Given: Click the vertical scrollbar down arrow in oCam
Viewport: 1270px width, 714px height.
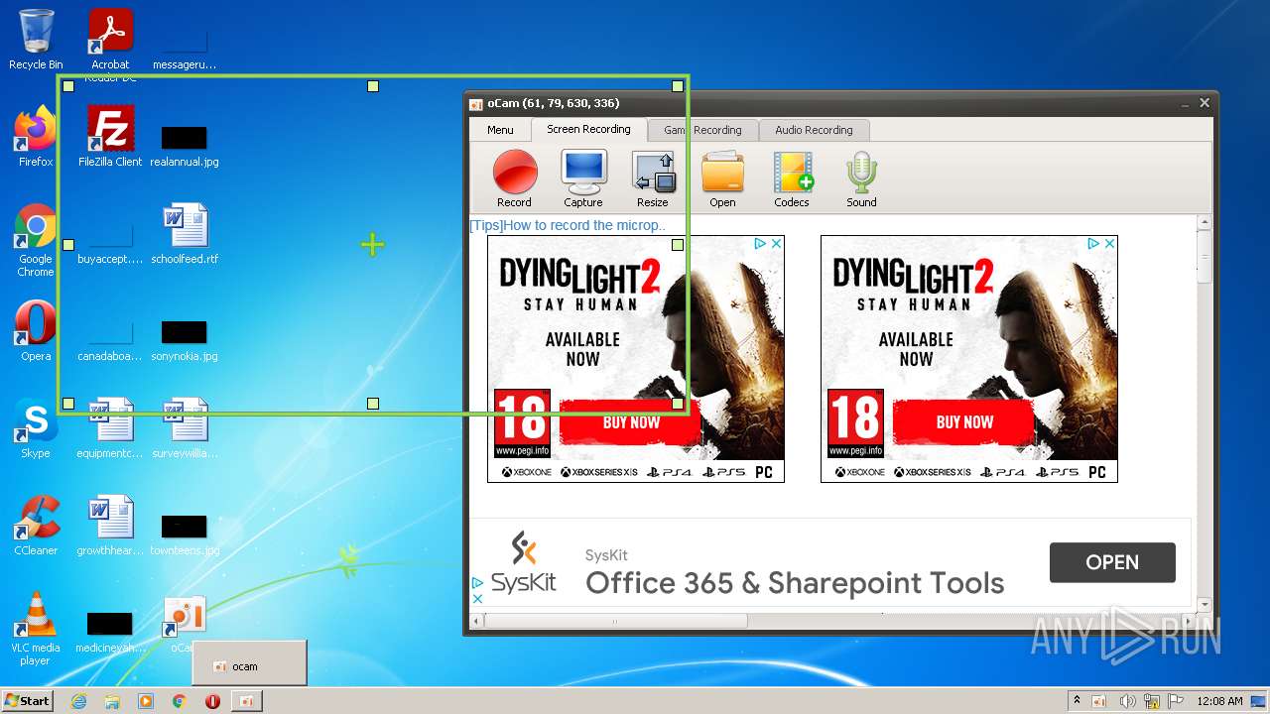Looking at the screenshot, I should tap(1205, 604).
